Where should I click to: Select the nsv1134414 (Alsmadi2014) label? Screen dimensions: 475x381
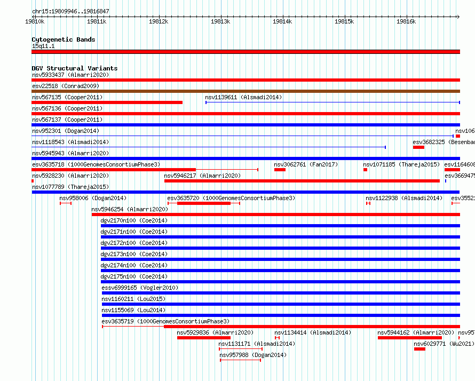pyautogui.click(x=313, y=332)
